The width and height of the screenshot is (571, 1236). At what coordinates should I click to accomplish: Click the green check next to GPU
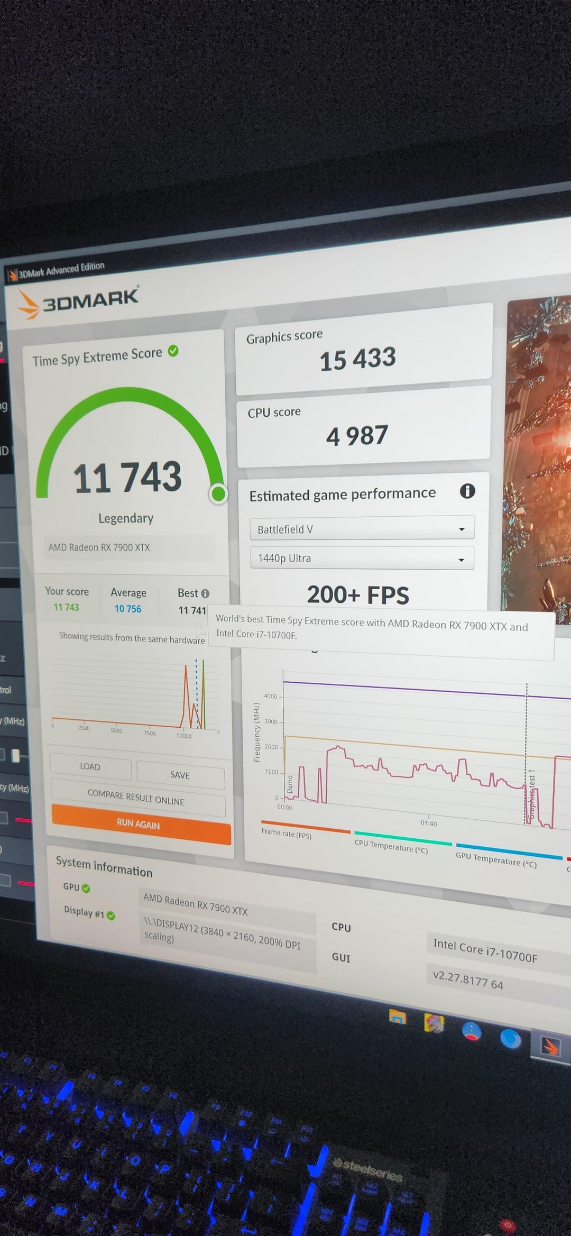86,889
